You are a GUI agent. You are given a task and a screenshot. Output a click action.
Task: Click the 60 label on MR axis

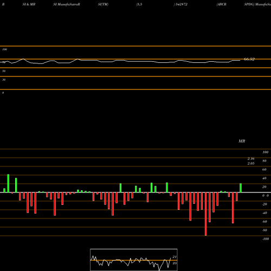click(264, 170)
